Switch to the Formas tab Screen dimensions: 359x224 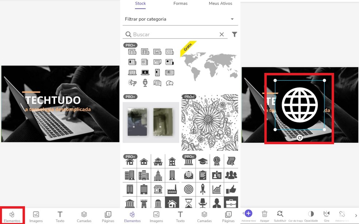(x=181, y=3)
